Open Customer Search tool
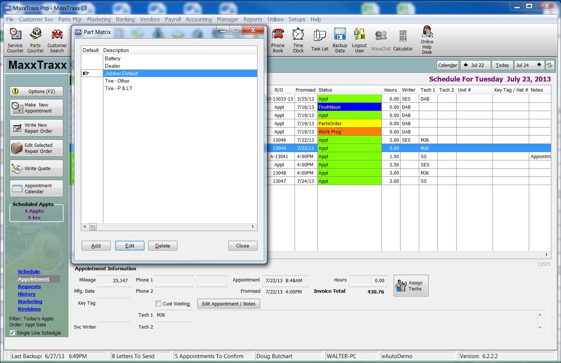Image resolution: width=561 pixels, height=363 pixels. pyautogui.click(x=57, y=40)
